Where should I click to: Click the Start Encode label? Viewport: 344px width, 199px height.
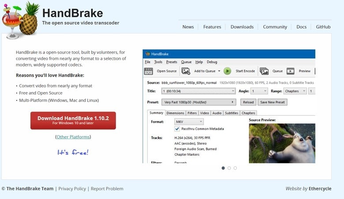245,71
